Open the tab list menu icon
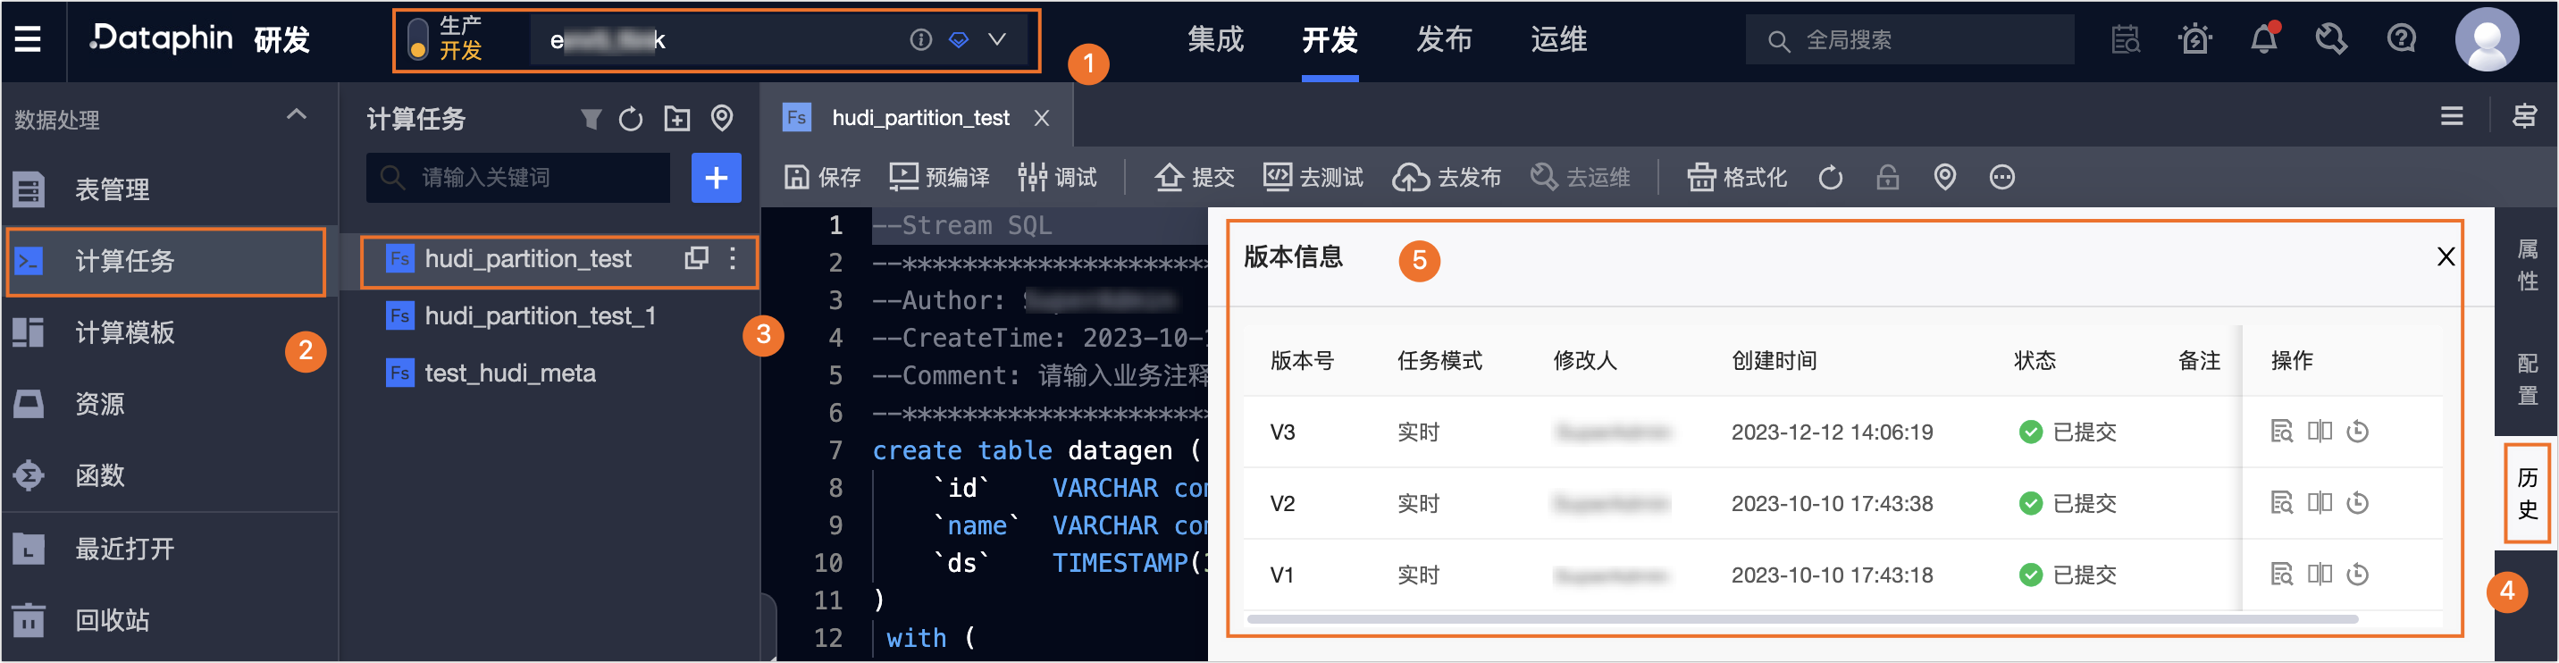The width and height of the screenshot is (2559, 663). tap(2451, 116)
